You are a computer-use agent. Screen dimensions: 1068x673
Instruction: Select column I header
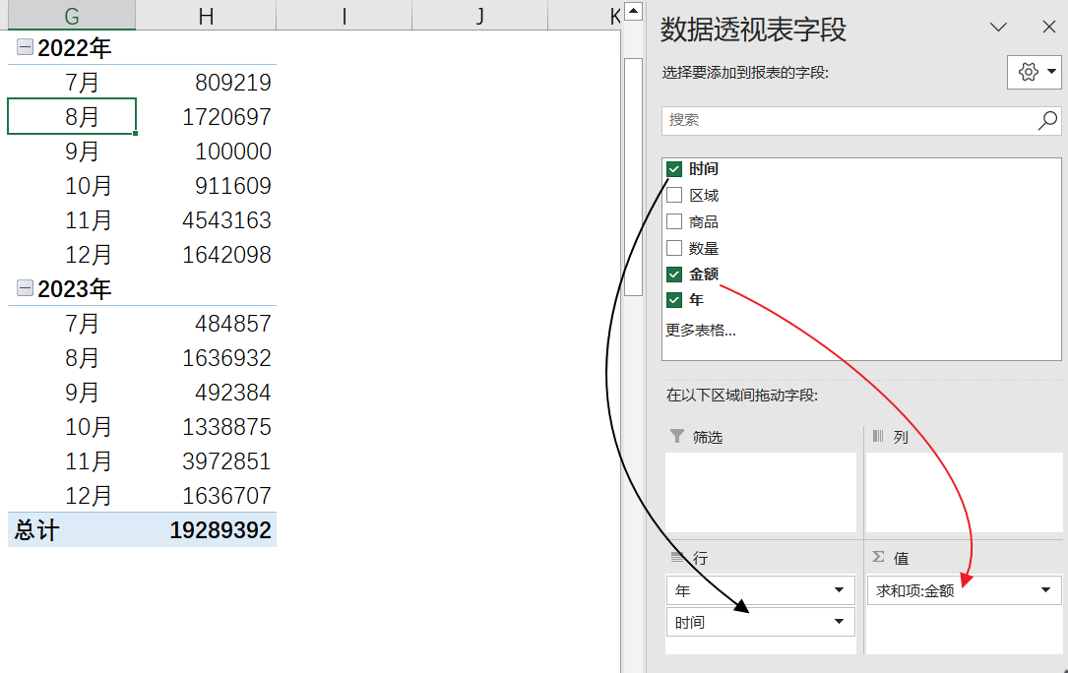click(344, 15)
